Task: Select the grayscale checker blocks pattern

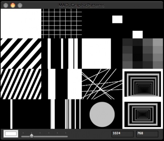Action: (142, 54)
